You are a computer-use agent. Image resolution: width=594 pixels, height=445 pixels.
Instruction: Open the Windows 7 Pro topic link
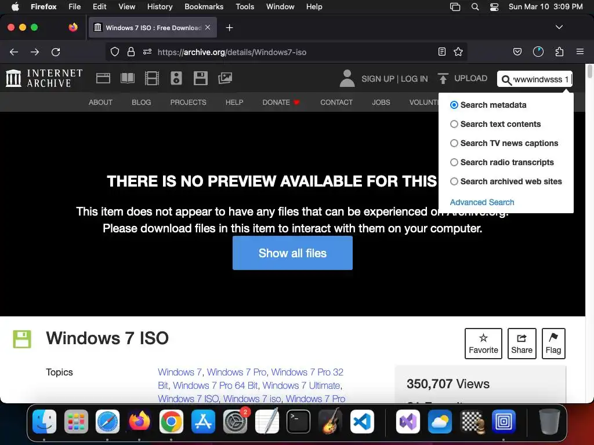coord(237,373)
